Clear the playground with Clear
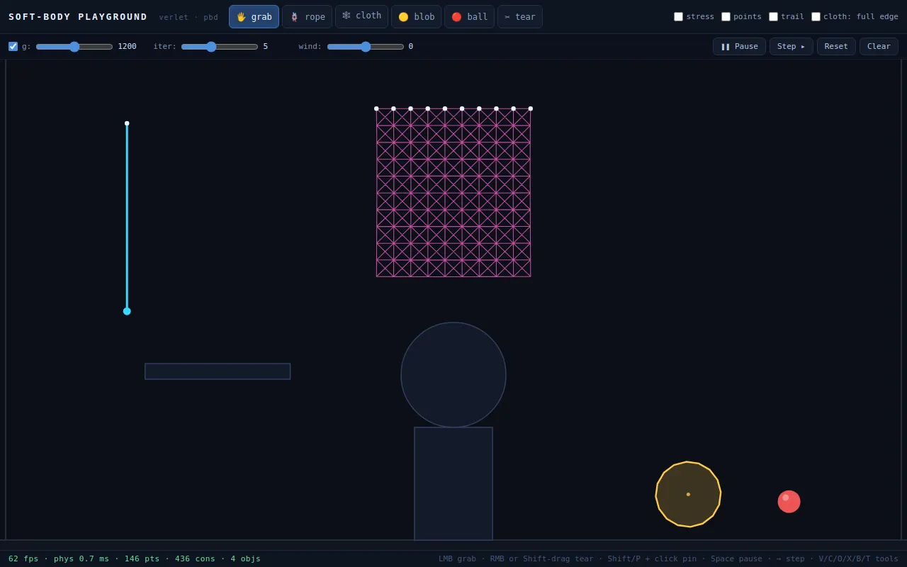Viewport: 907px width, 567px height. (x=879, y=47)
